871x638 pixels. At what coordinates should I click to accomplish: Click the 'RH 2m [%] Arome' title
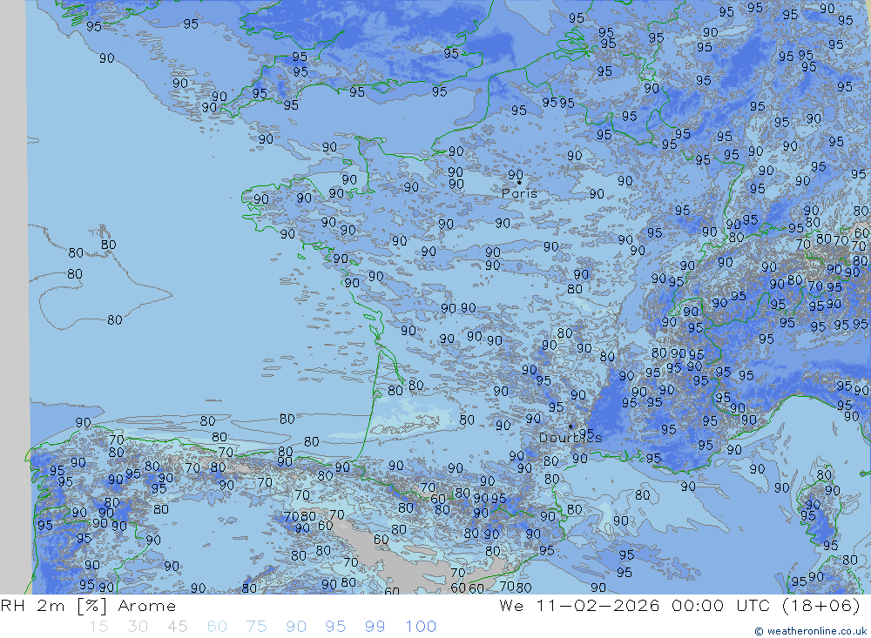tap(88, 605)
